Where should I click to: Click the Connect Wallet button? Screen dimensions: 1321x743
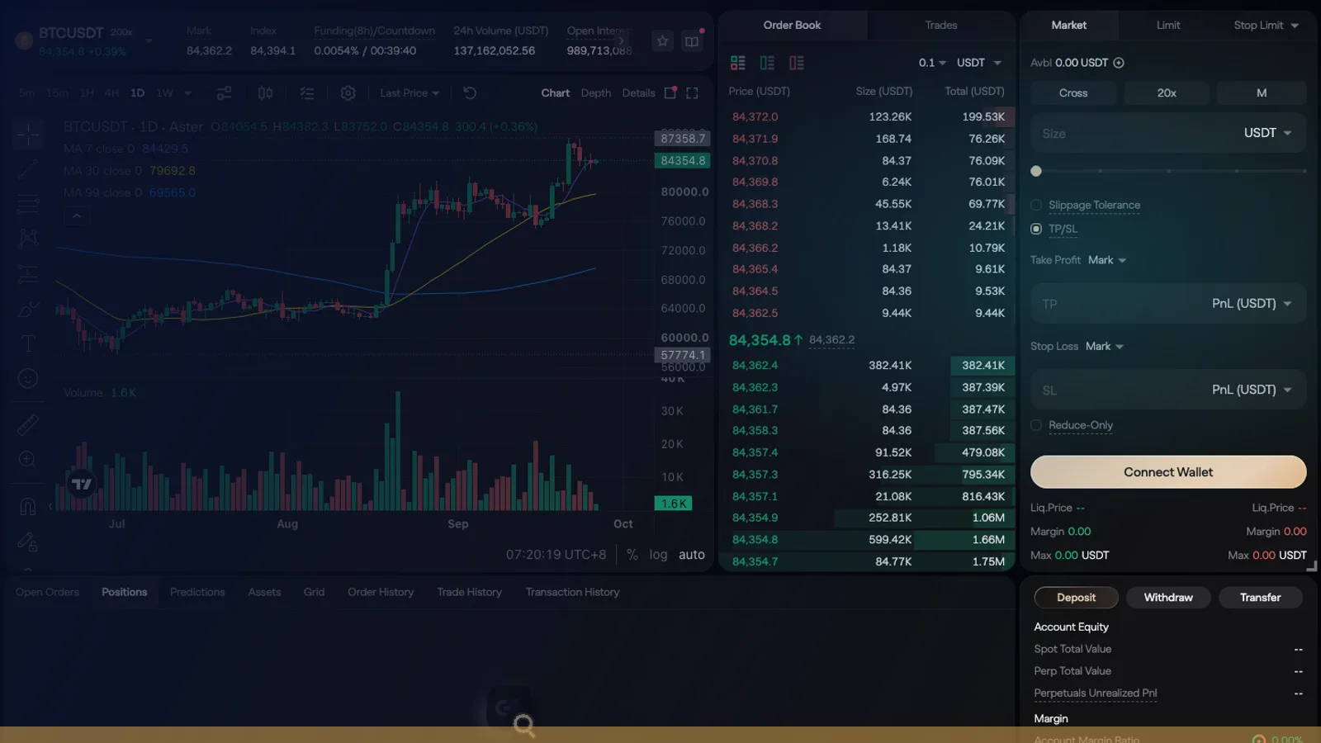tap(1168, 472)
